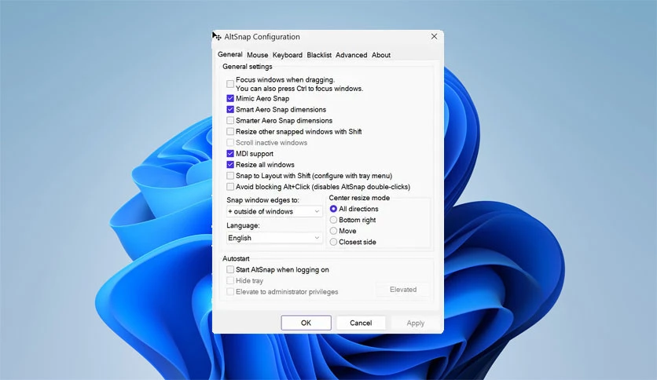Click the AltSnap Configuration title text
The width and height of the screenshot is (657, 380).
point(262,37)
